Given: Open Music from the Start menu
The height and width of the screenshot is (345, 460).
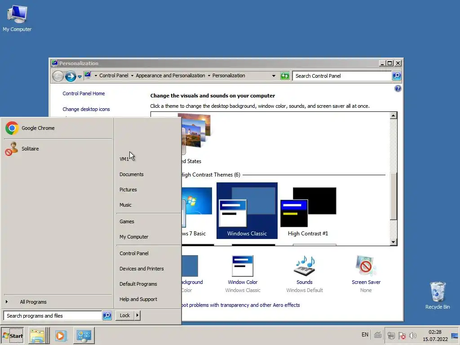Looking at the screenshot, I should [148, 205].
